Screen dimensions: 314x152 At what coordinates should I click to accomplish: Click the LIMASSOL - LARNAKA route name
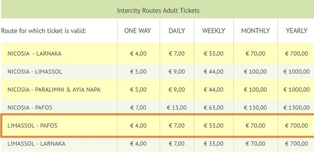point(36,144)
